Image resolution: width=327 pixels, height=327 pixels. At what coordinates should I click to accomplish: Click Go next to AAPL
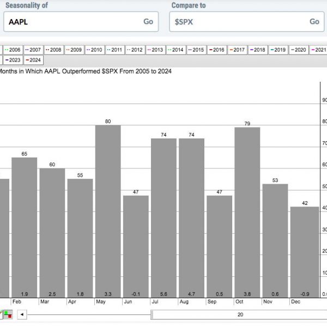pos(148,22)
